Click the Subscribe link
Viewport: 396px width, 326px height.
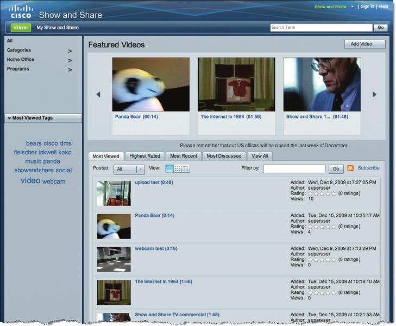click(368, 168)
